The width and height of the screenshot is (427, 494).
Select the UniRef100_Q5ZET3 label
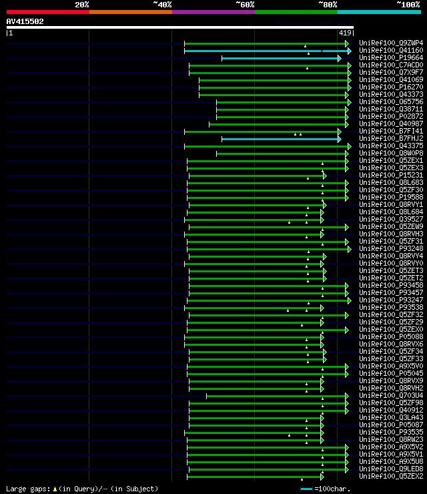click(x=391, y=270)
